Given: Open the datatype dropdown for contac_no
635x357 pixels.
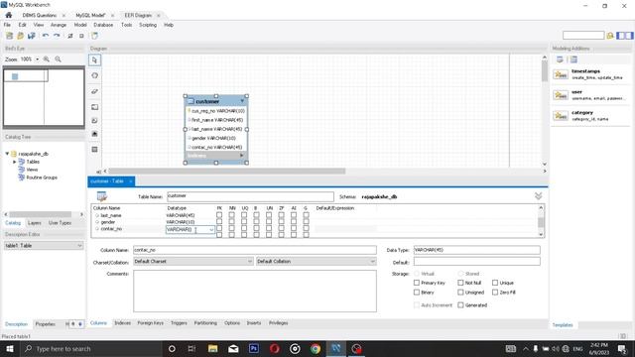Looking at the screenshot, I should [x=211, y=229].
